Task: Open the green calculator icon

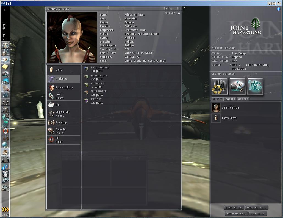Action: tap(5, 124)
